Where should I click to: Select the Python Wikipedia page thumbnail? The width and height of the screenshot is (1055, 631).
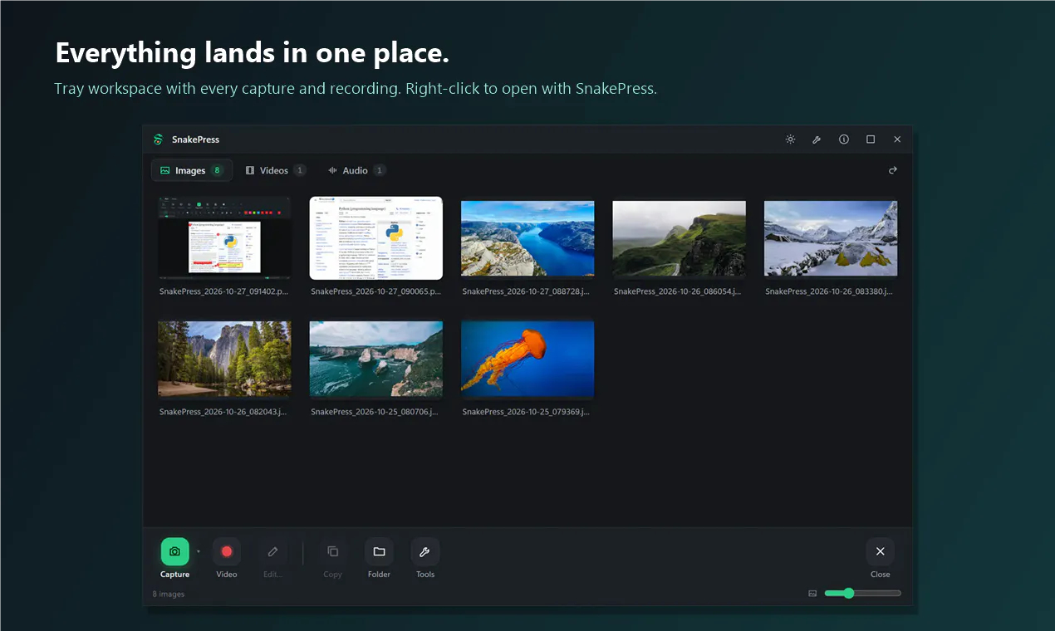(x=376, y=238)
